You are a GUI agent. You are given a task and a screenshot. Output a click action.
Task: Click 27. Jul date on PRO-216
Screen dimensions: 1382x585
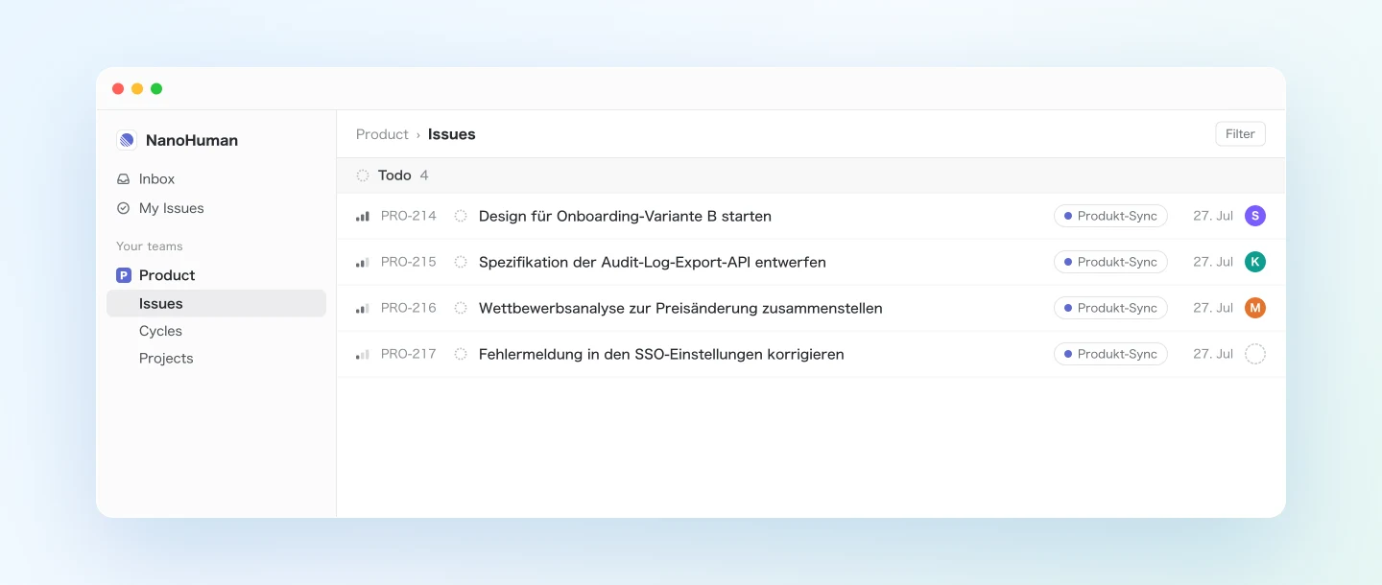[1213, 308]
